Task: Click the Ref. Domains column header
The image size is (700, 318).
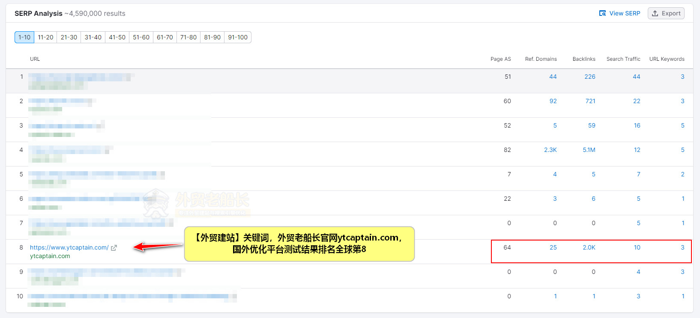Action: click(541, 59)
